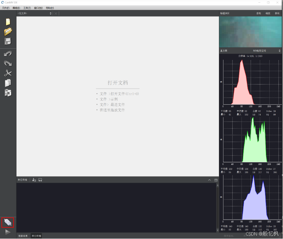Click the blue channel histogram
Viewport: 283px width, 239px height.
pyautogui.click(x=252, y=197)
